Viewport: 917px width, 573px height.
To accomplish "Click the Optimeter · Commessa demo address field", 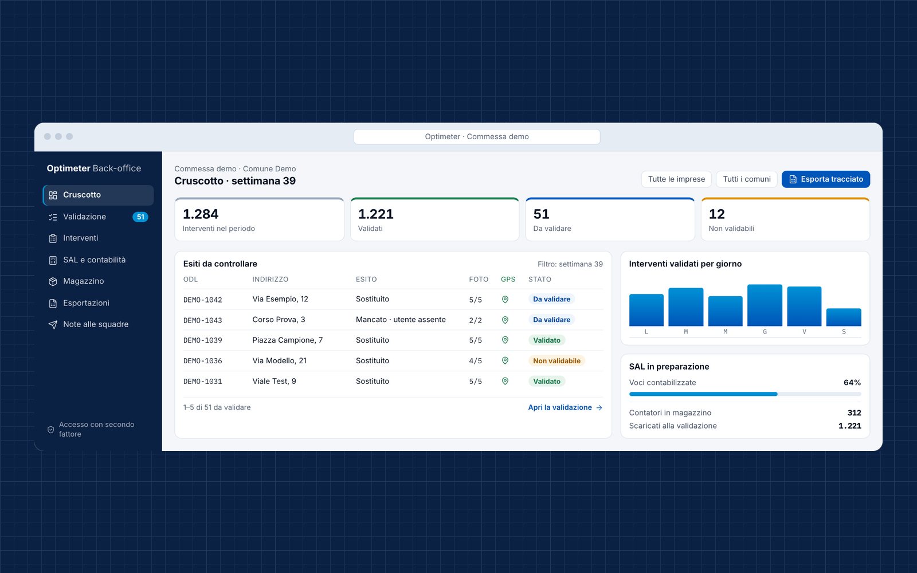I will coord(477,137).
